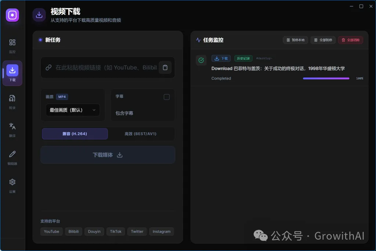Click the green completed checkmark on the task
376x251 pixels.
tap(201, 60)
